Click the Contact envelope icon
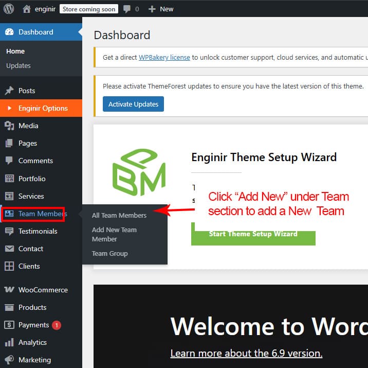This screenshot has height=368, width=368. (x=9, y=249)
